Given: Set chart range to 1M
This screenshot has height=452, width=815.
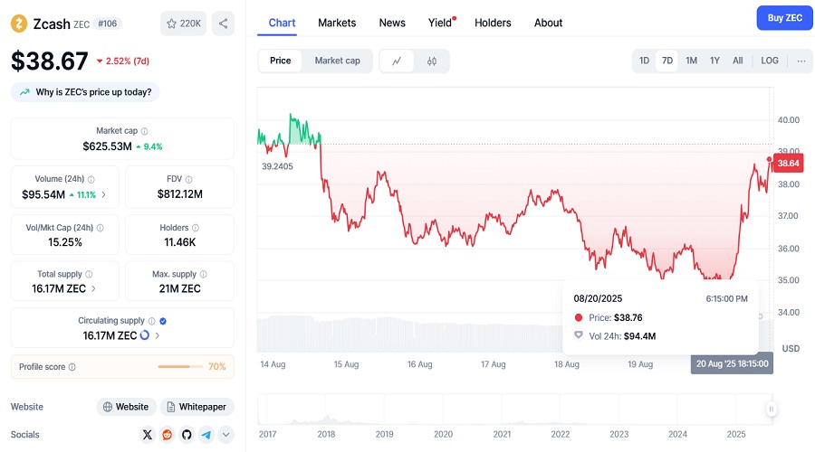Looking at the screenshot, I should tap(691, 61).
